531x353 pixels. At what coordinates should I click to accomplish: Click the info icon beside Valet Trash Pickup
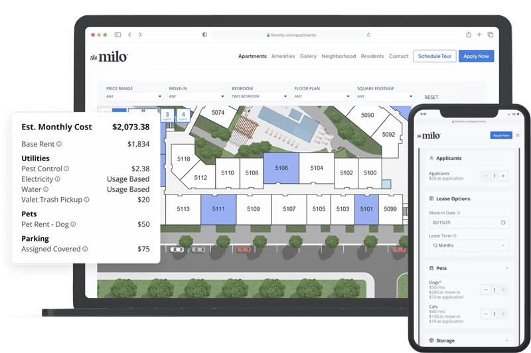point(86,199)
